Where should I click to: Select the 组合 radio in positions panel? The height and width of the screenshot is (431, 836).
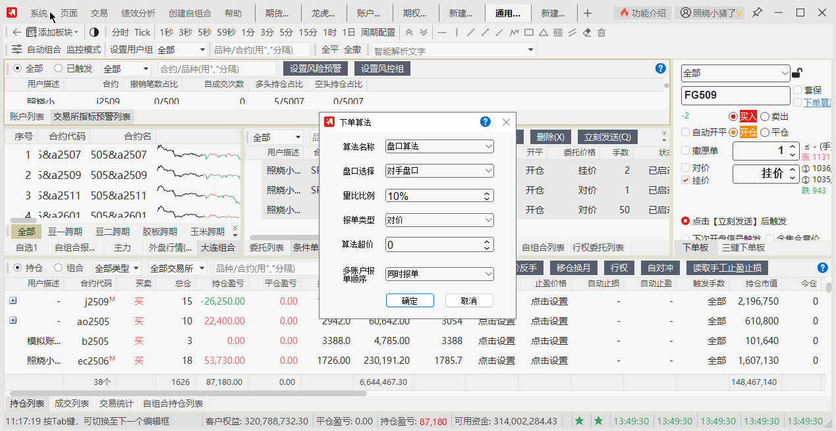[58, 268]
